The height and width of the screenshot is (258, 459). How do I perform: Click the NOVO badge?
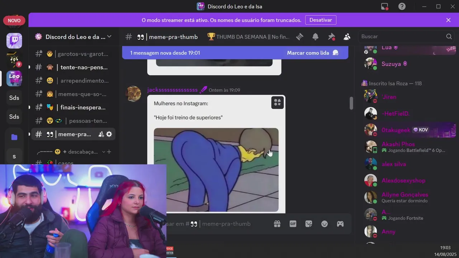pyautogui.click(x=14, y=20)
